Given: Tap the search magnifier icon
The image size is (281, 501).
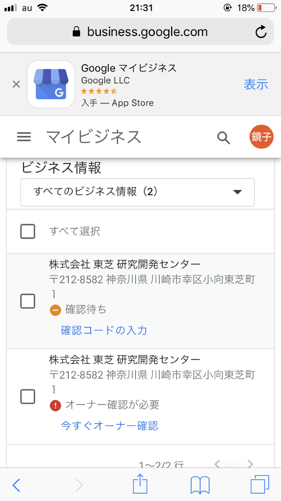Looking at the screenshot, I should coord(223,138).
